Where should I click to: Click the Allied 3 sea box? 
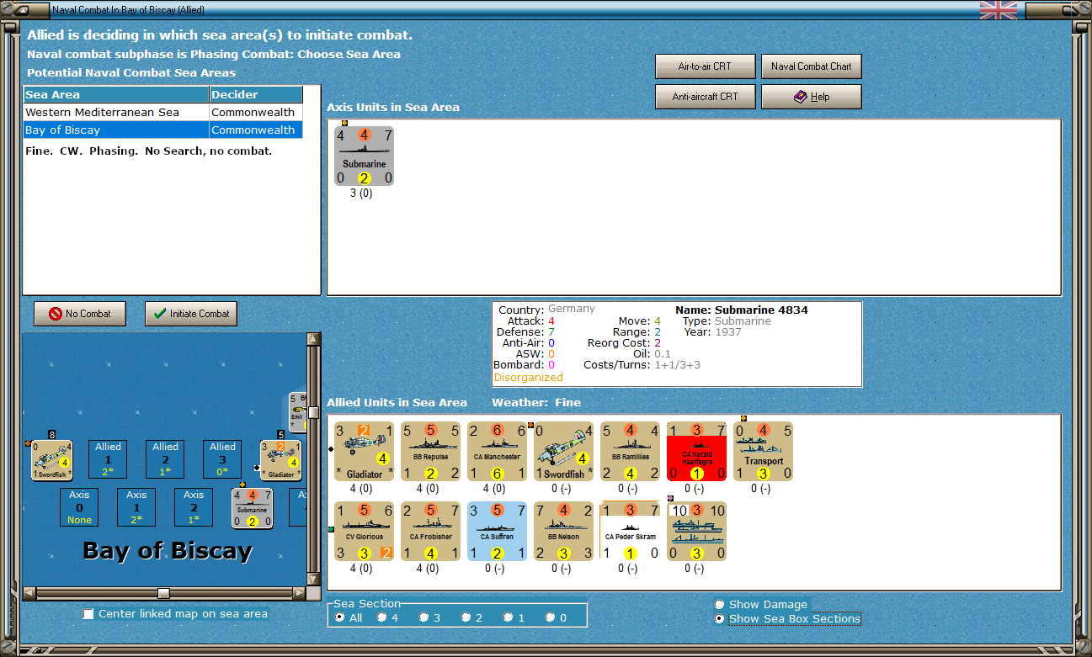tap(222, 459)
